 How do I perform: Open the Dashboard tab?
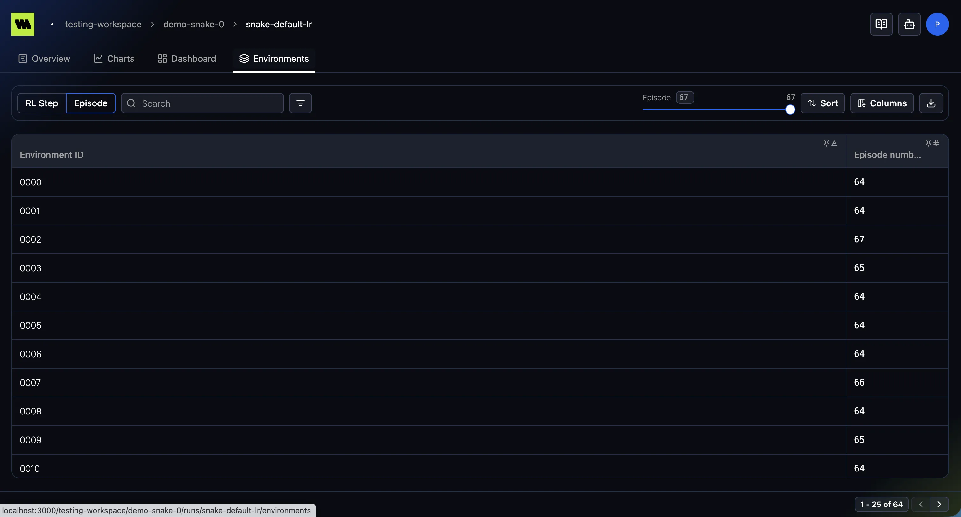(187, 59)
